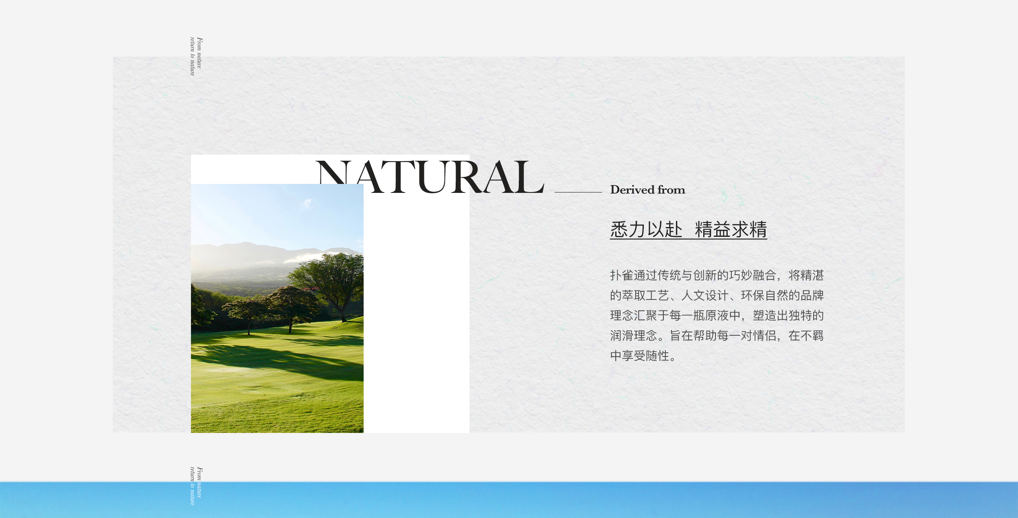Click the paragraph line starting with 润滑理念

tap(717, 336)
